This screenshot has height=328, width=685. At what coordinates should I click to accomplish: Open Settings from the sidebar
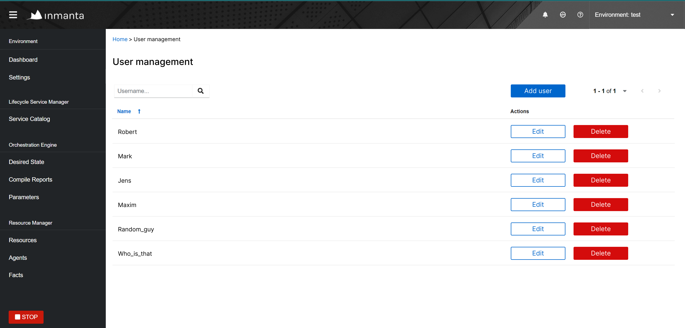pos(19,77)
